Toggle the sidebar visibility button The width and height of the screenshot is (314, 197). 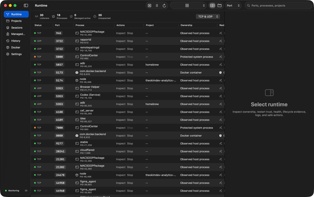pos(26,5)
